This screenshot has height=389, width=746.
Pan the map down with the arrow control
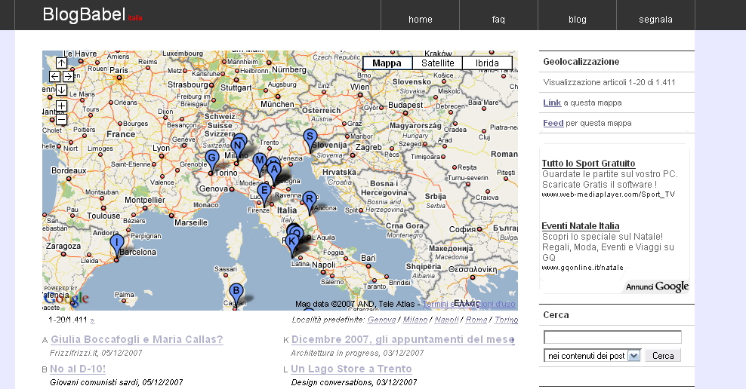[61, 90]
